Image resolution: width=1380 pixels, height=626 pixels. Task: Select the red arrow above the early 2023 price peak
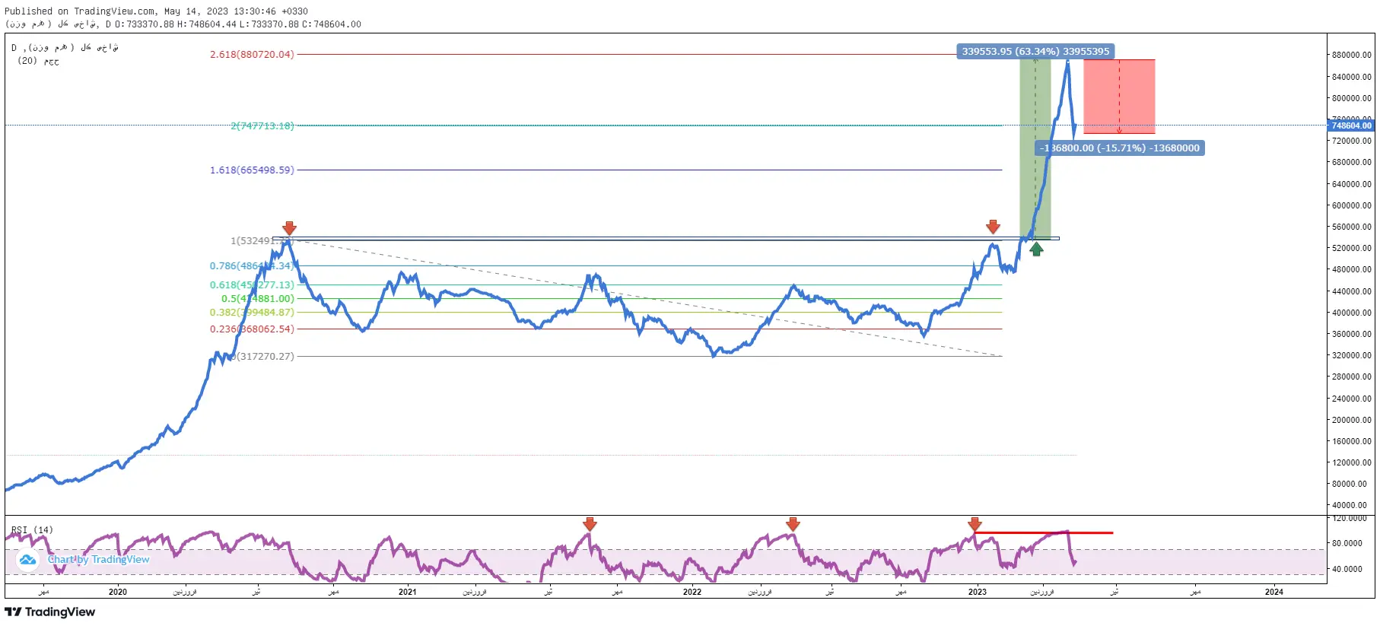click(993, 227)
